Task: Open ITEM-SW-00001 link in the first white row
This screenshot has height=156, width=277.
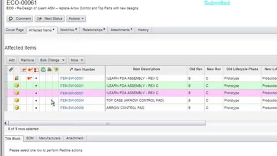Action: tap(71, 78)
